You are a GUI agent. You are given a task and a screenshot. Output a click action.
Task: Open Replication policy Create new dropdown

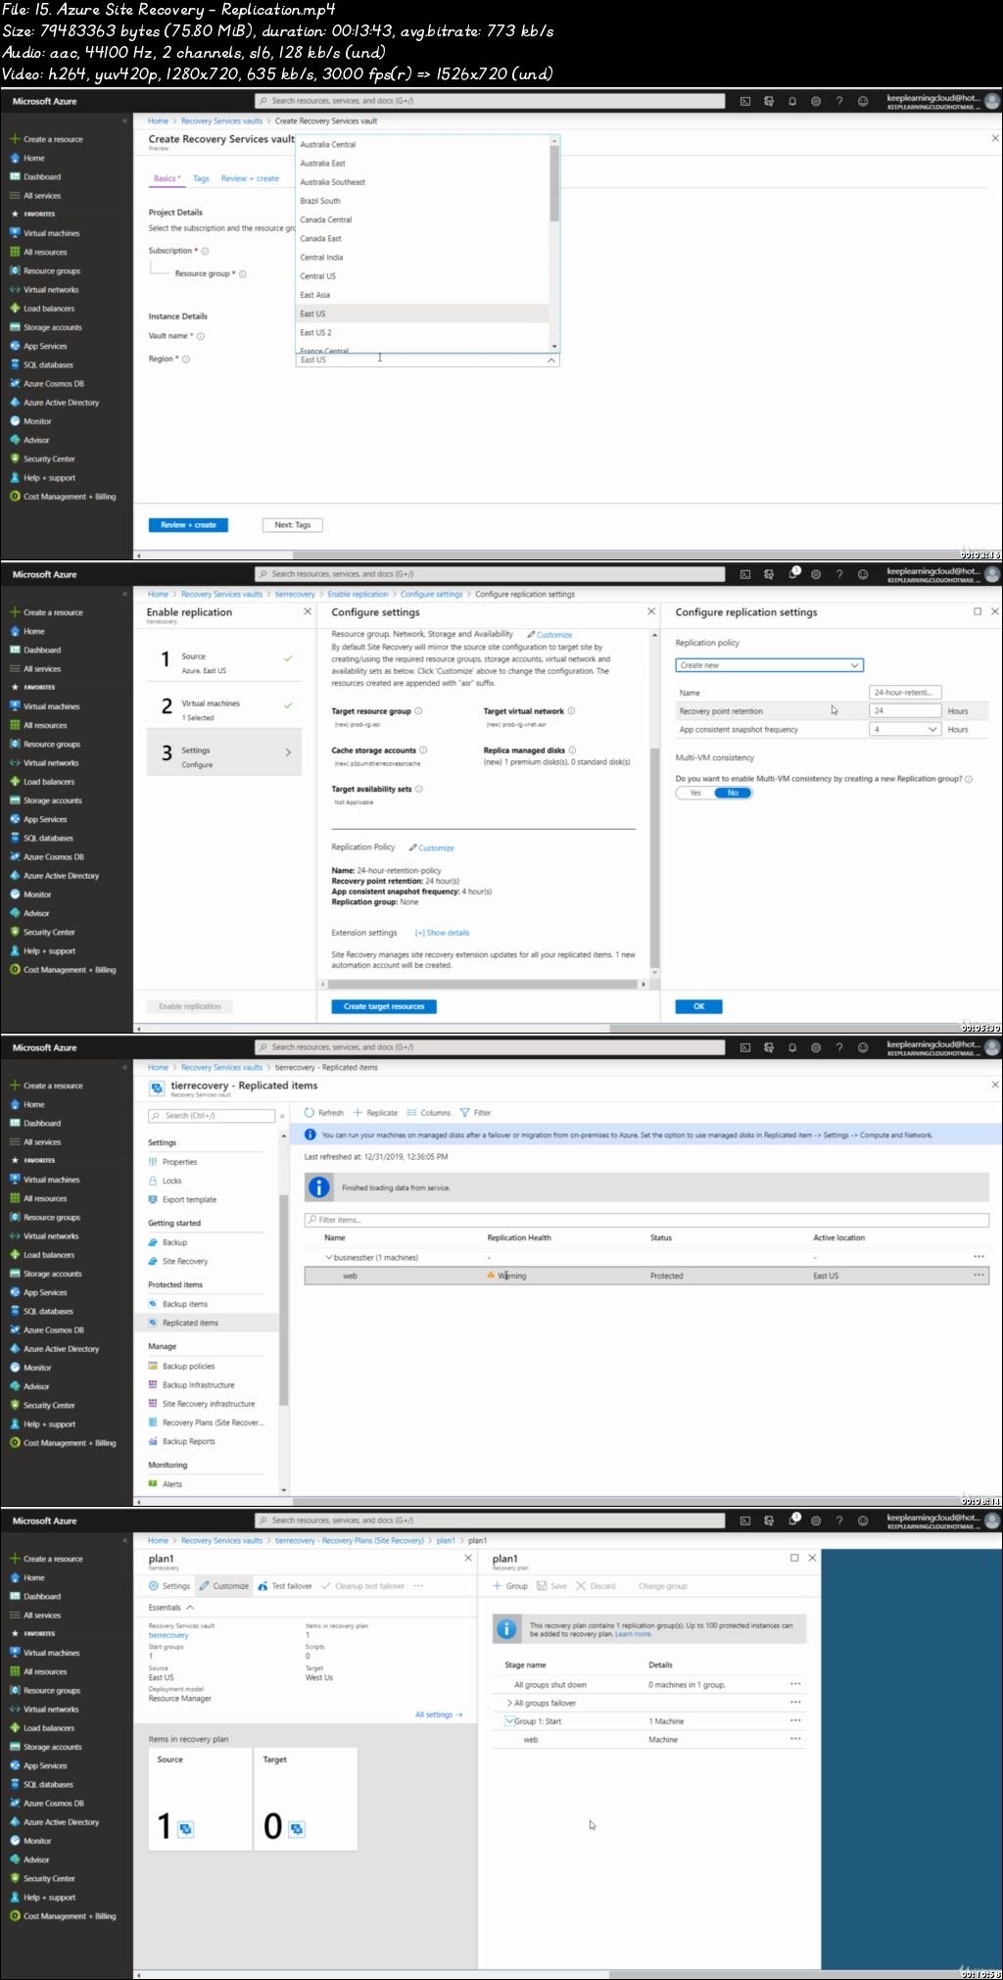[770, 665]
